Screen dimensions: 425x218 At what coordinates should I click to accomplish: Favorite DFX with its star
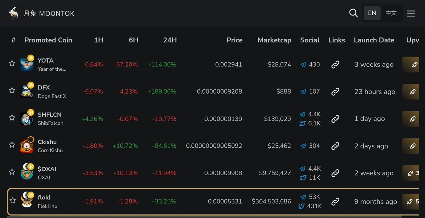coord(12,90)
